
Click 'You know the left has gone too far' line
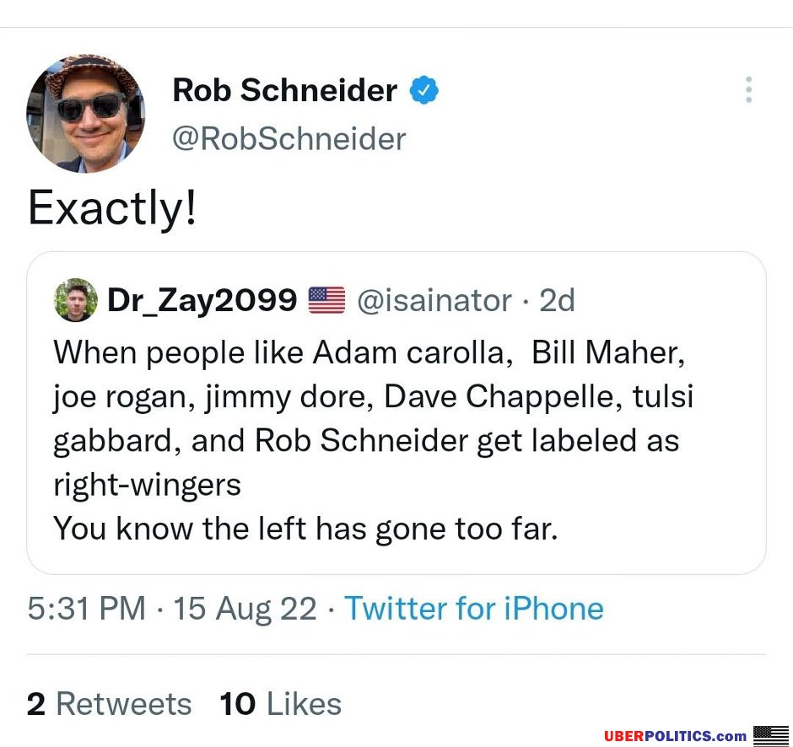pyautogui.click(x=305, y=528)
